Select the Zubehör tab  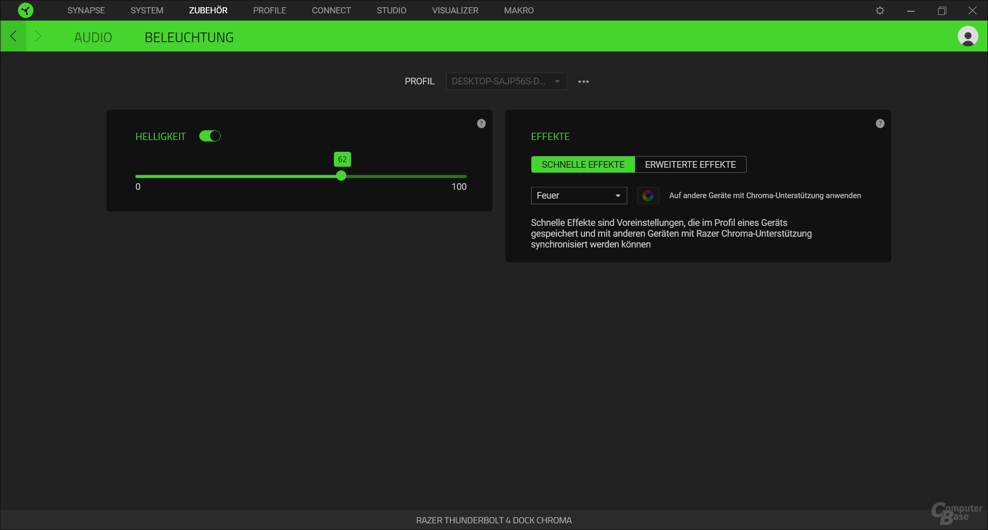click(x=208, y=10)
